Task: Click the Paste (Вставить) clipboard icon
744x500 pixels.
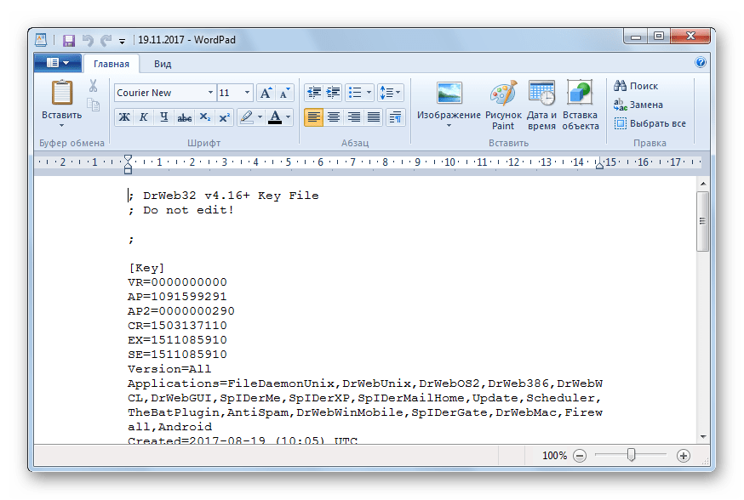Action: [x=62, y=94]
